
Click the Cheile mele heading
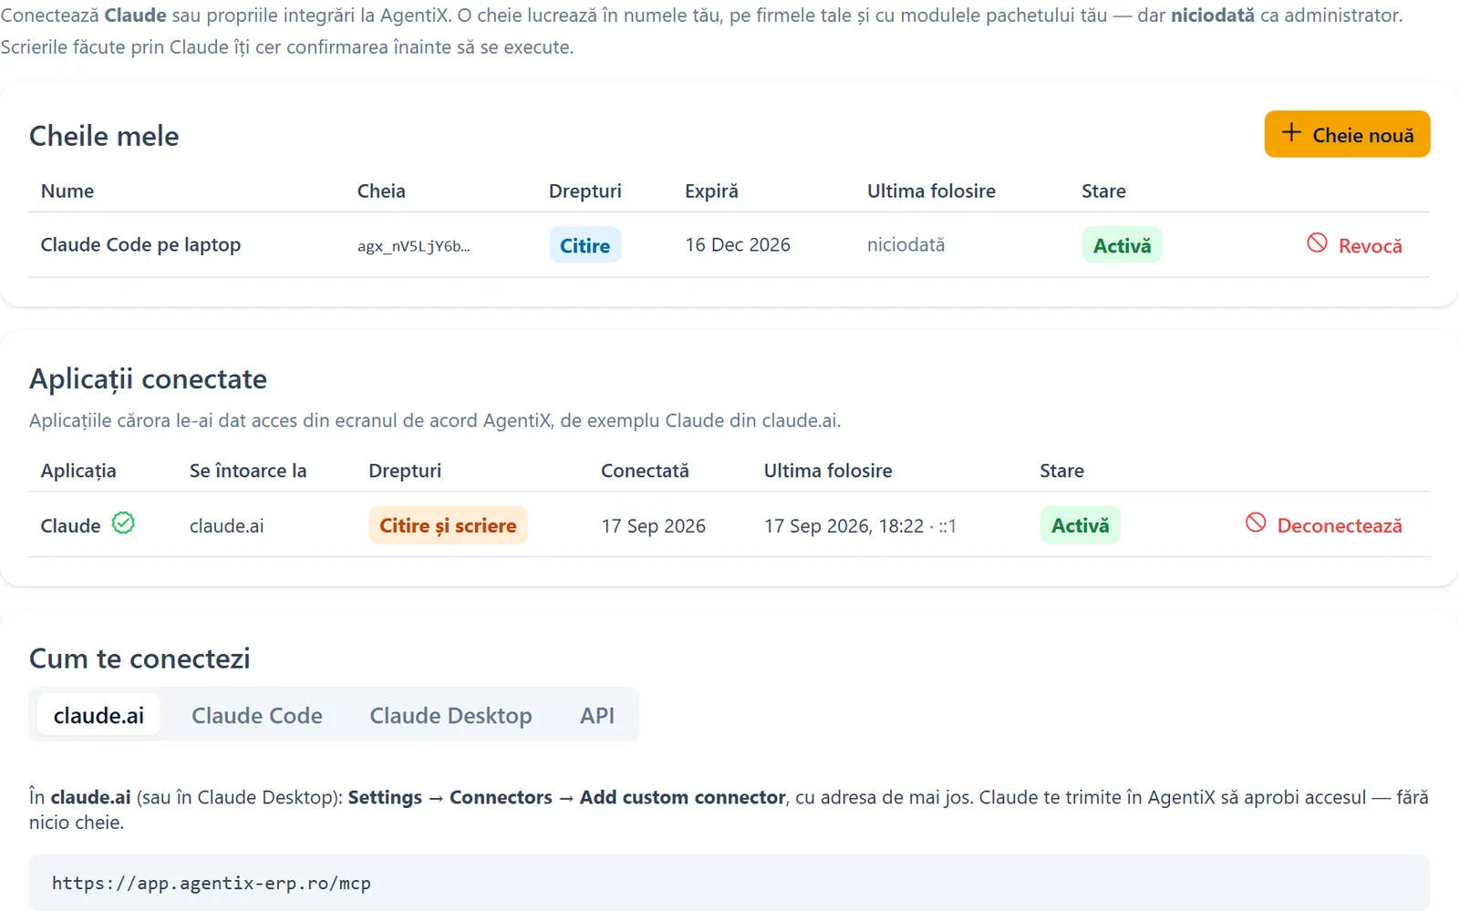point(104,136)
